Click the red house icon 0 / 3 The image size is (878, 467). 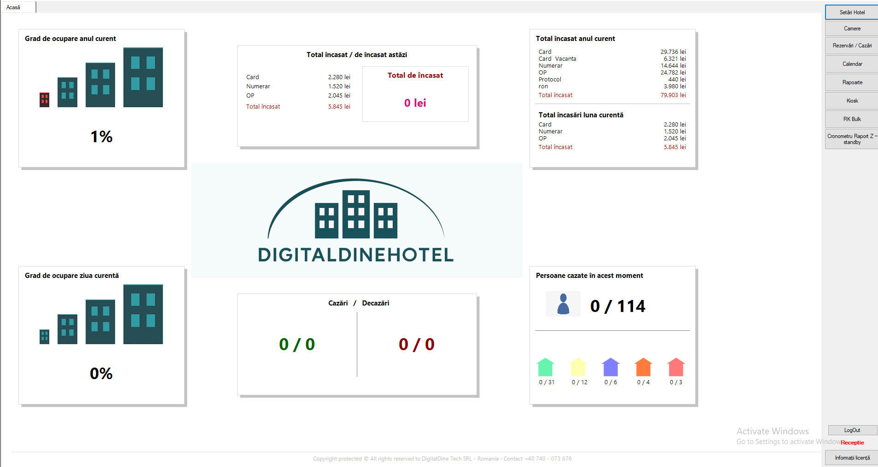coord(676,367)
